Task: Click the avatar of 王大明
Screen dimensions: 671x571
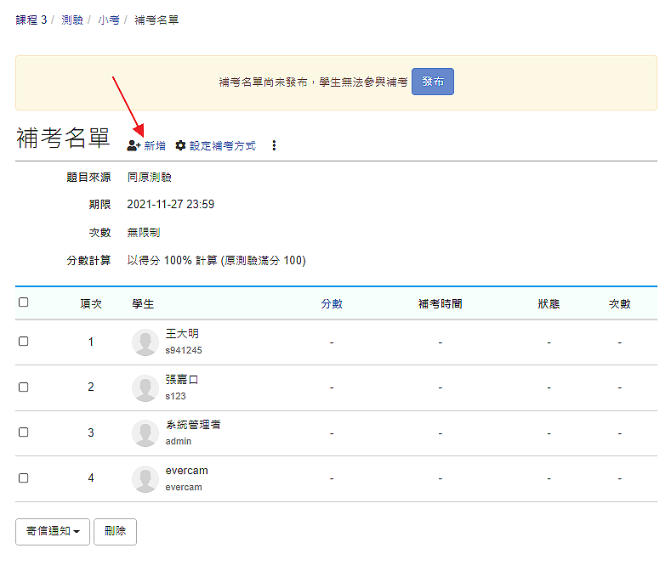Action: (145, 342)
